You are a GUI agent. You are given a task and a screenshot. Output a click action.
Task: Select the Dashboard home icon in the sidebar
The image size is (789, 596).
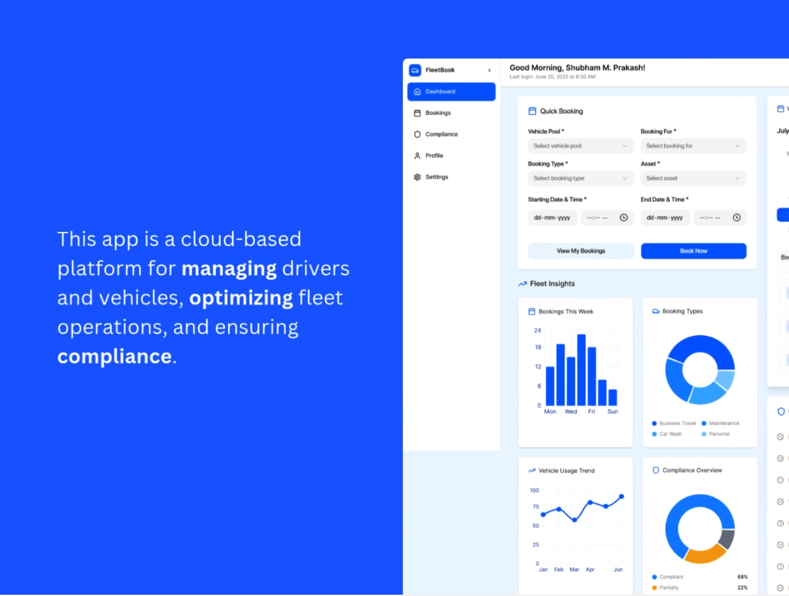tap(418, 91)
